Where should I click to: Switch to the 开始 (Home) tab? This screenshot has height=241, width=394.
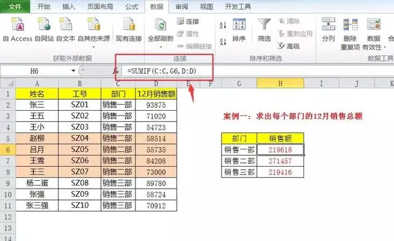point(44,7)
